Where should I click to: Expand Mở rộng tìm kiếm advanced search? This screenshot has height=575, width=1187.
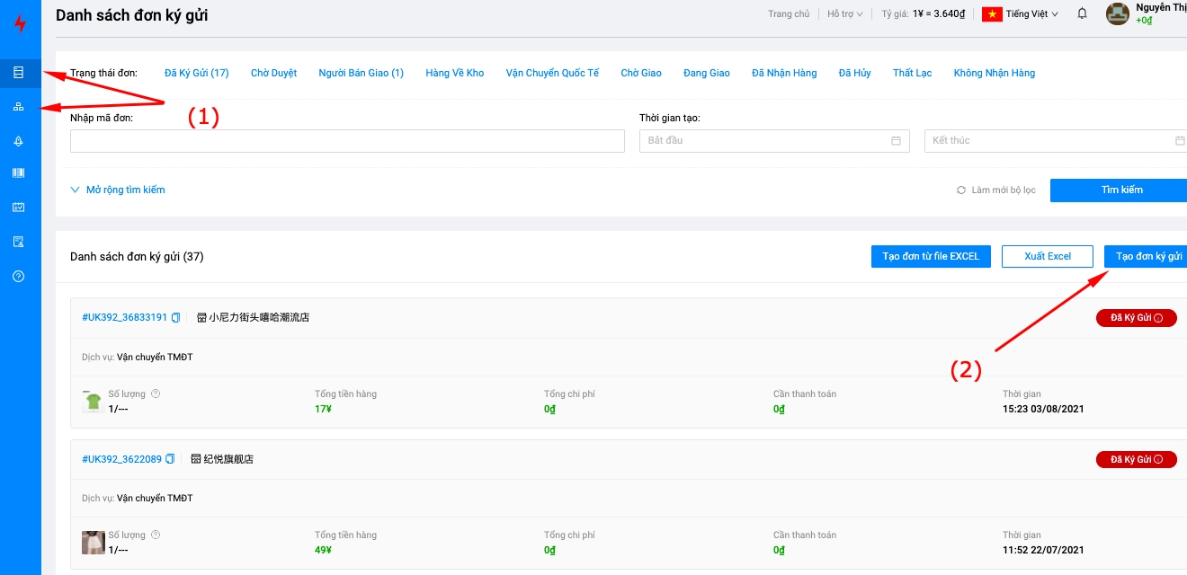(118, 190)
